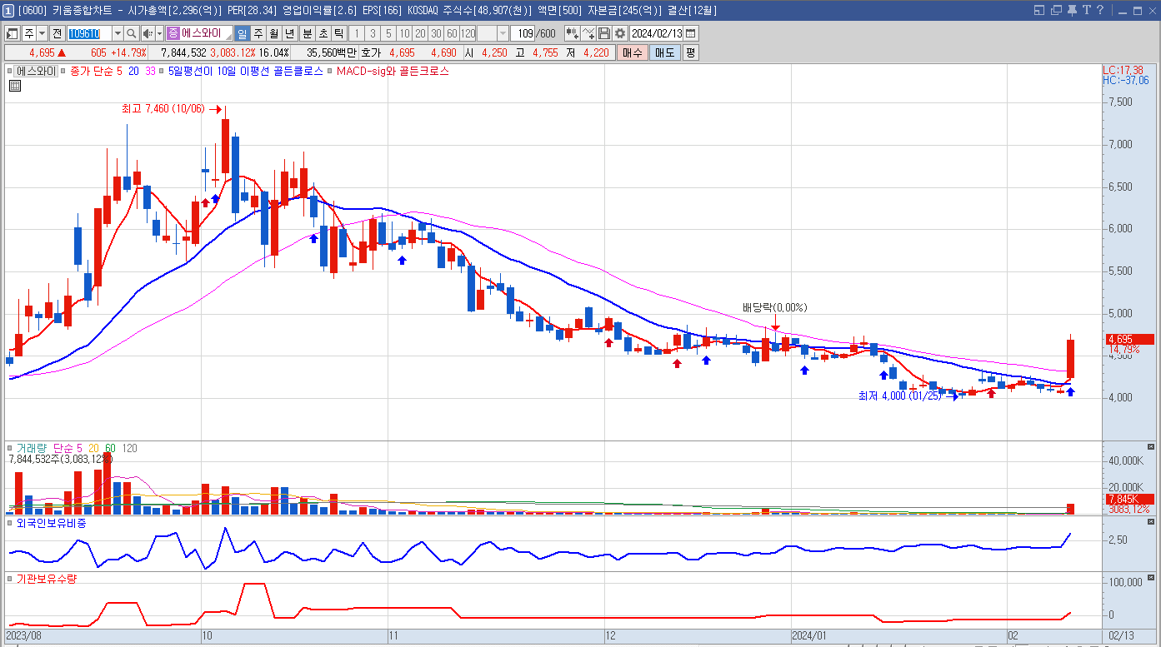
Task: Close the 기관보유수량 panel corner icon
Action: click(1151, 577)
